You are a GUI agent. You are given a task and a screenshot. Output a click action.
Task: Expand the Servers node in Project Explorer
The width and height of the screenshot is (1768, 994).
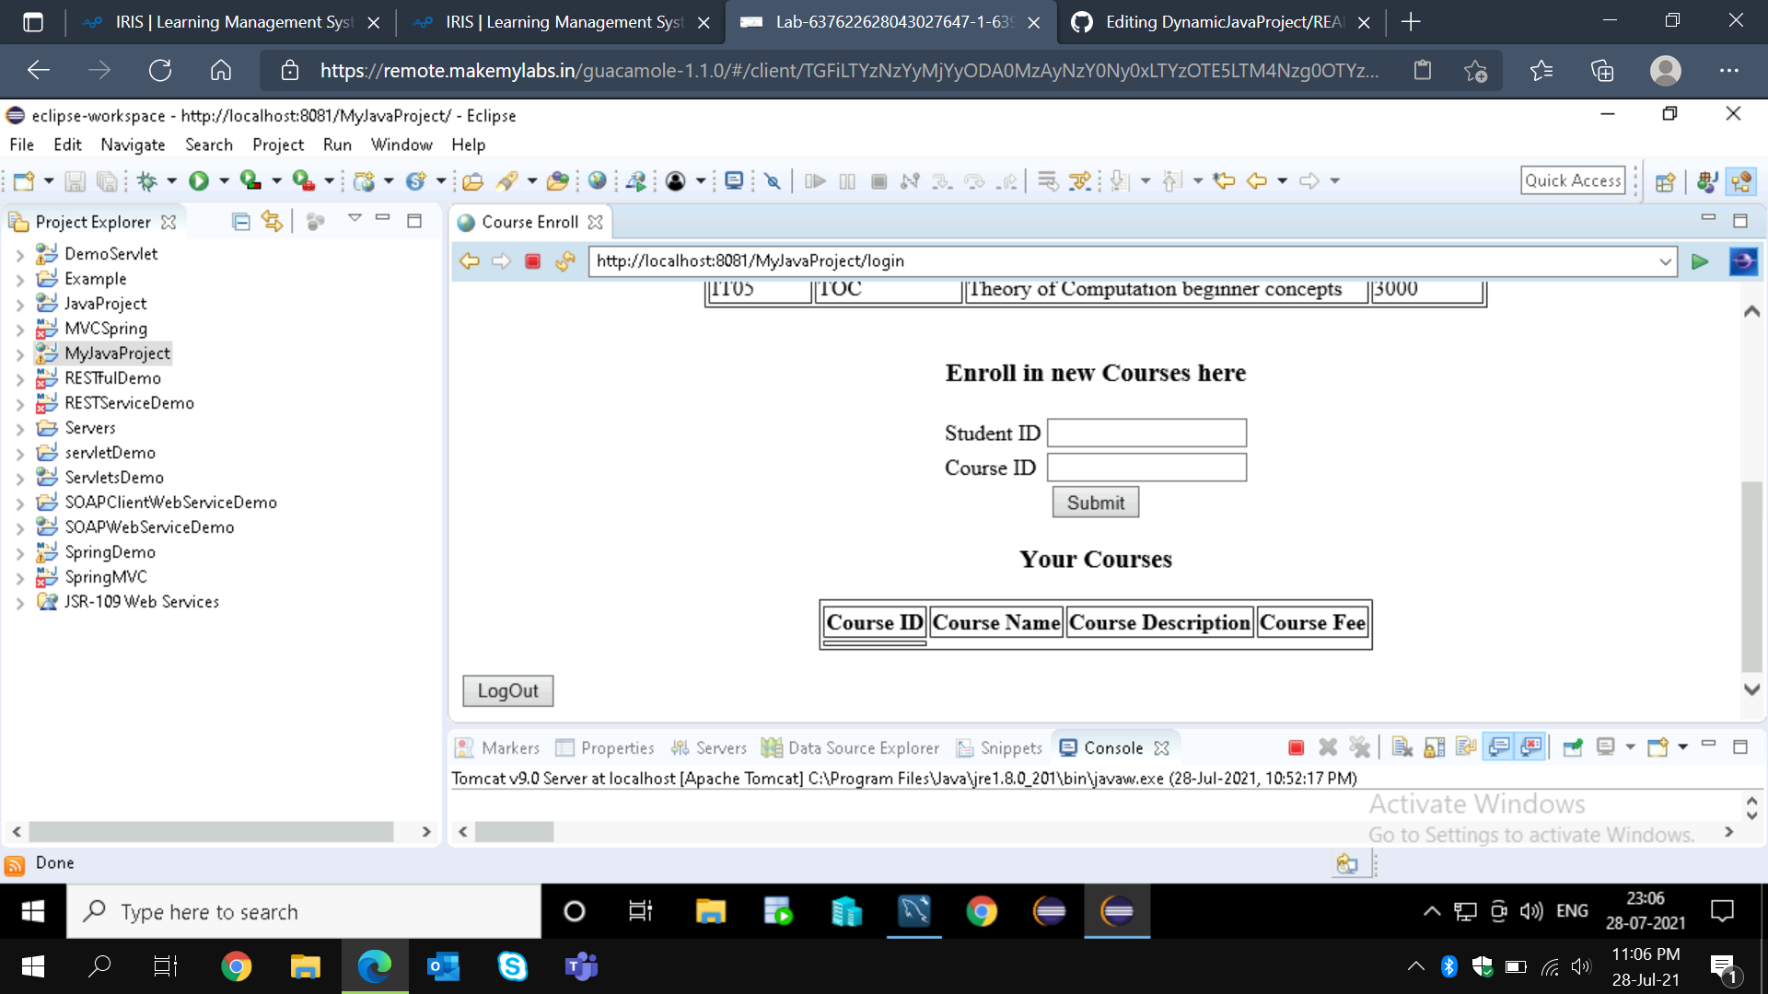point(20,427)
